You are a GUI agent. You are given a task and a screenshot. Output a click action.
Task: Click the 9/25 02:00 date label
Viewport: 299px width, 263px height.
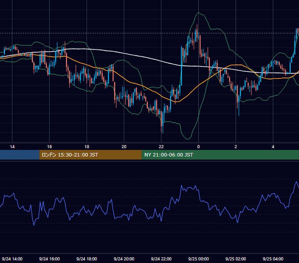coord(236,259)
